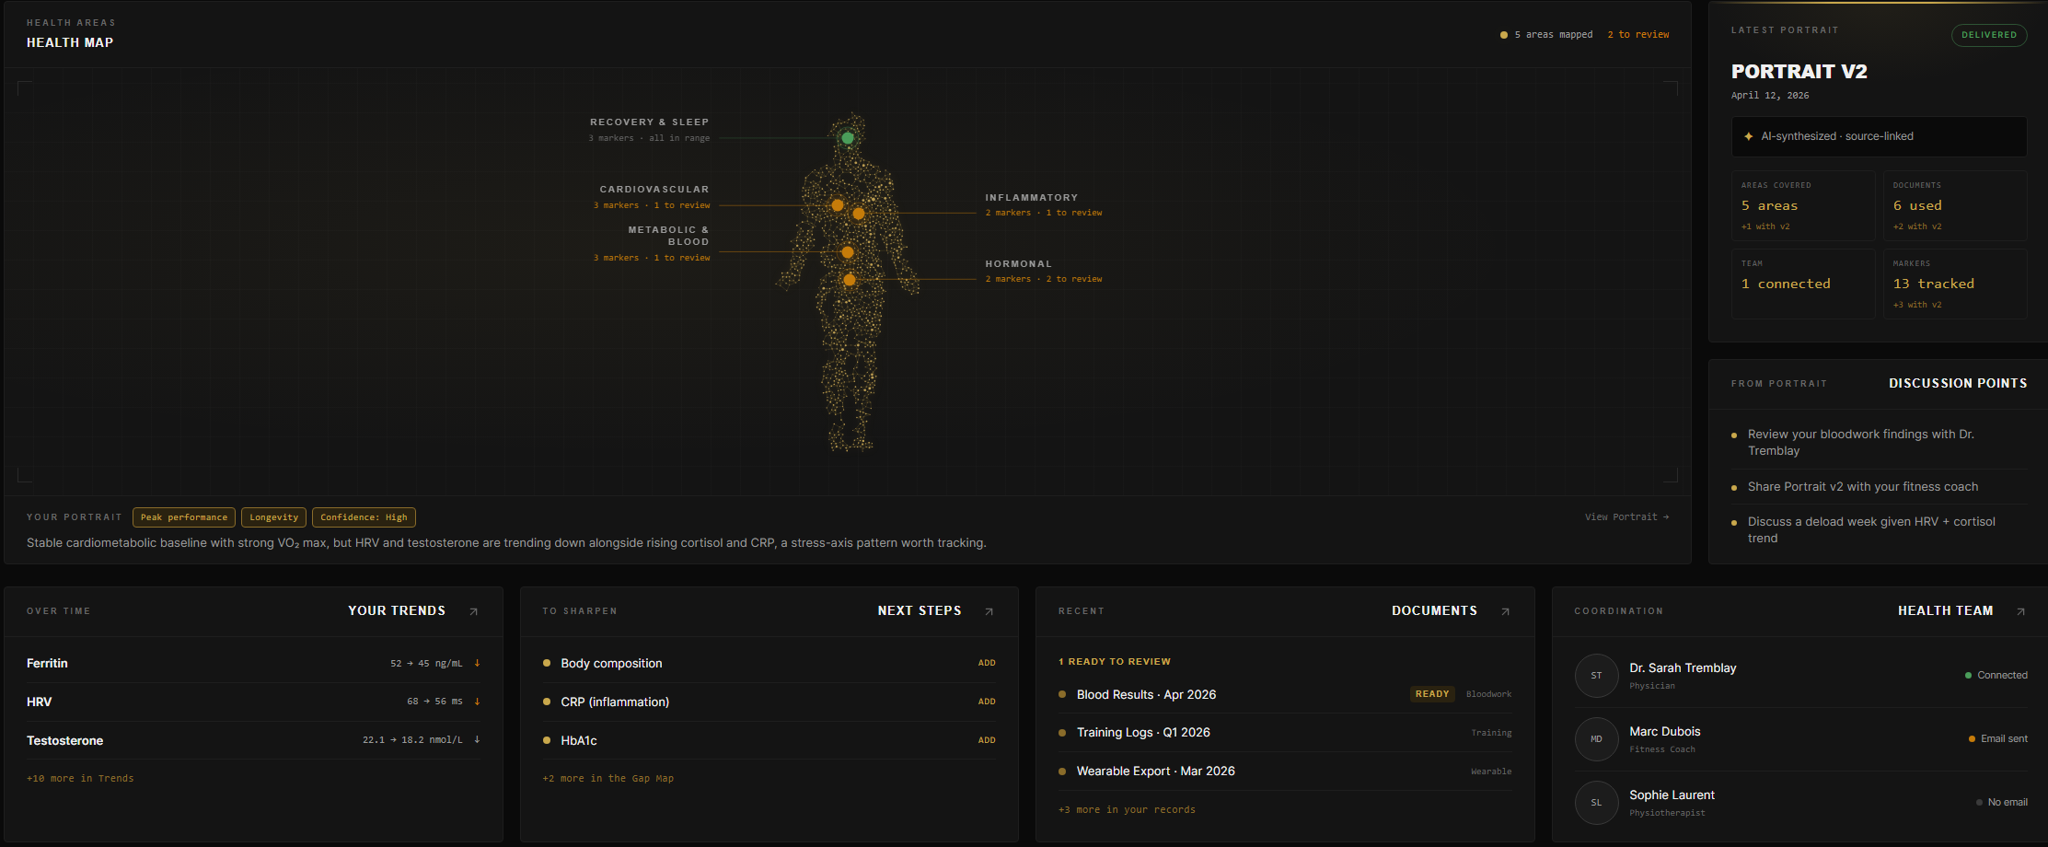Viewport: 2048px width, 847px height.
Task: Click the 5 areas mapped indicator
Action: click(x=1546, y=35)
